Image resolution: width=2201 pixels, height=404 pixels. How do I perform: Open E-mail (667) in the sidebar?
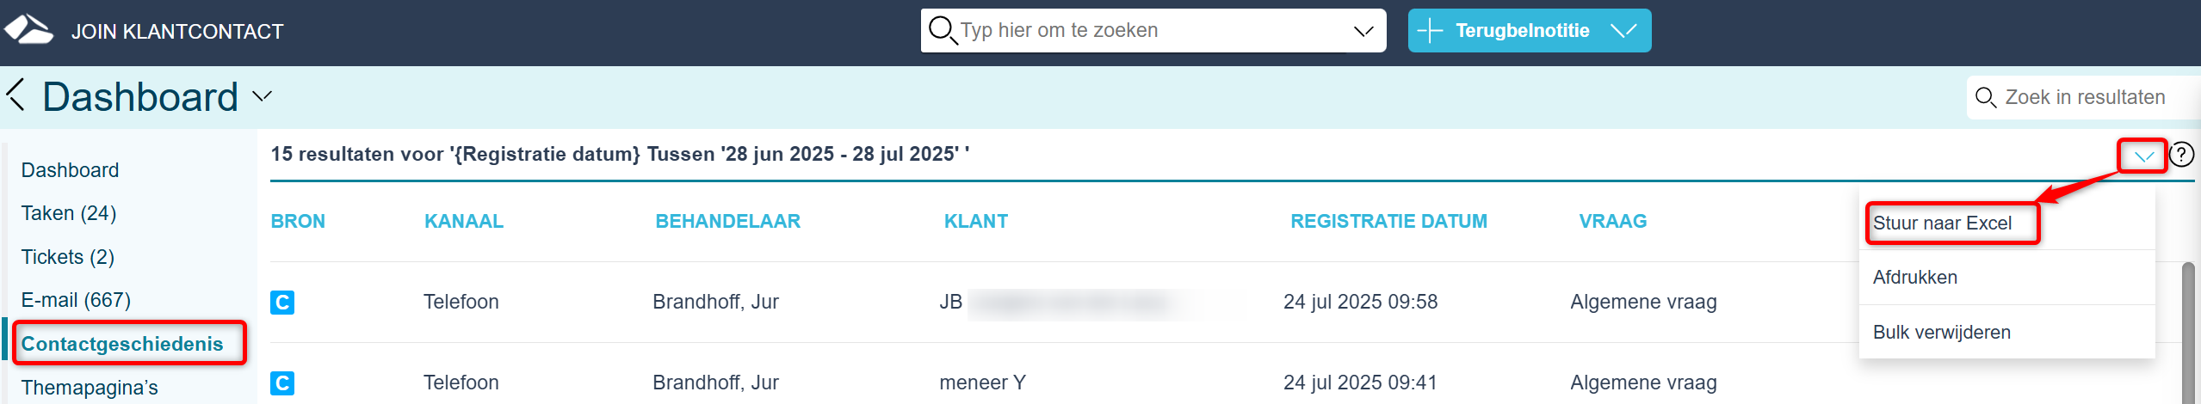76,300
